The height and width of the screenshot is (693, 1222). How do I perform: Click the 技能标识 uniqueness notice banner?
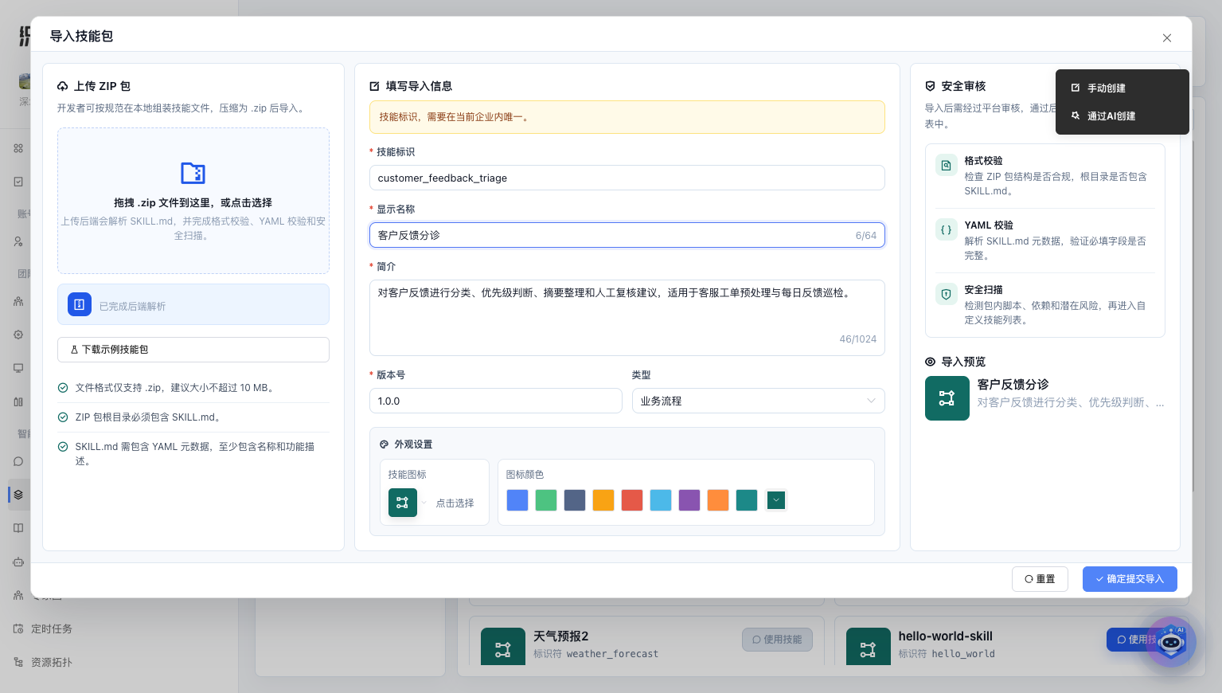pos(627,117)
